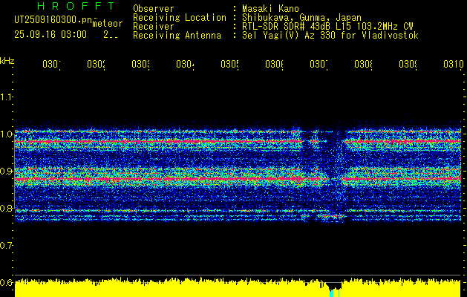Click the 0.9 kHz frequency axis label

[6, 171]
